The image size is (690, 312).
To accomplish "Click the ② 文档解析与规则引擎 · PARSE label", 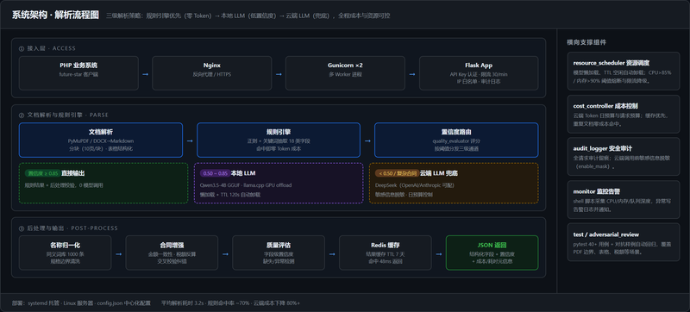I will [63, 115].
